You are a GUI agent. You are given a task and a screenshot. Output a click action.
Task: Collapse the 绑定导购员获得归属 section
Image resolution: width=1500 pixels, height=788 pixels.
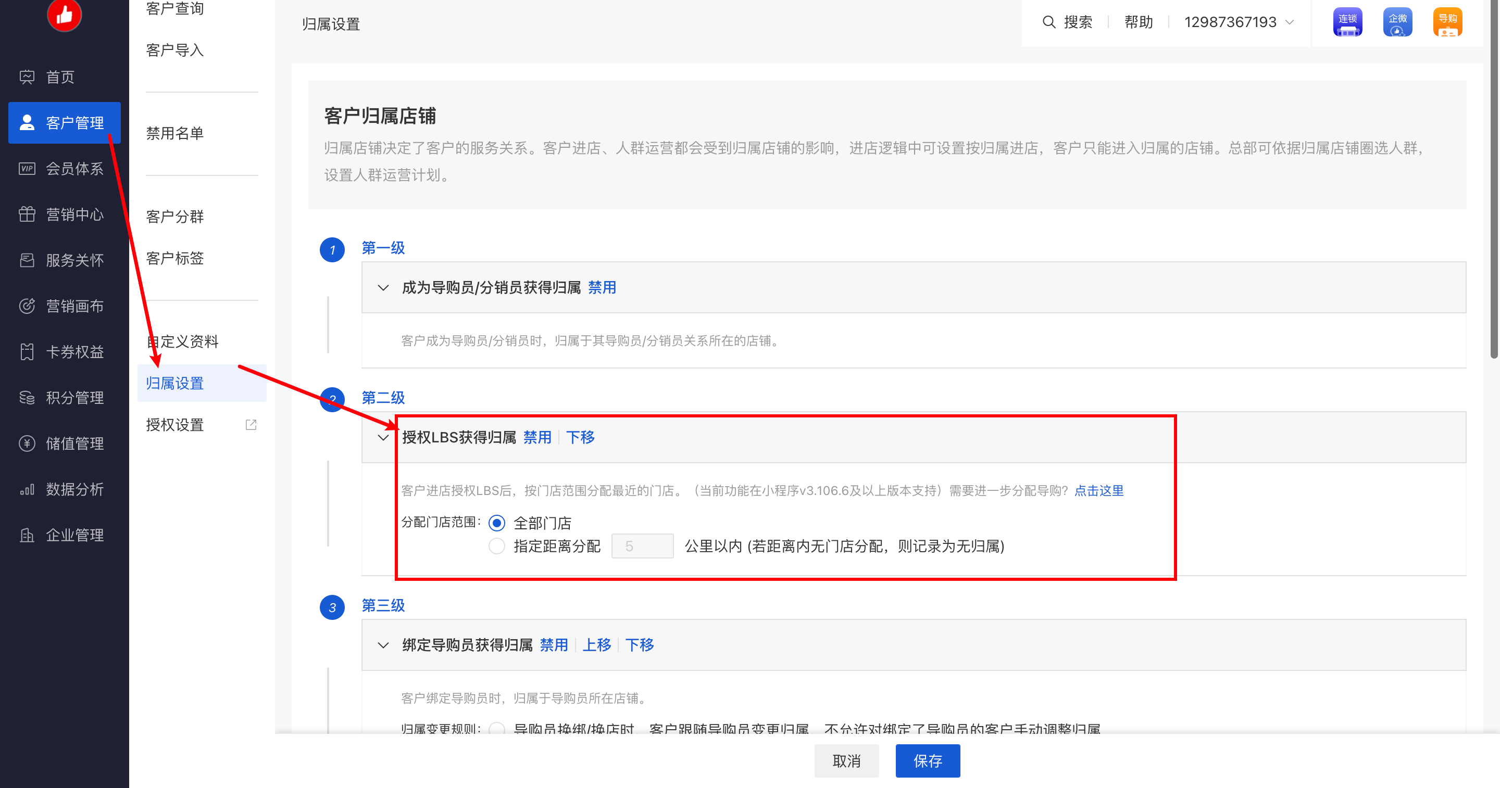[x=383, y=645]
